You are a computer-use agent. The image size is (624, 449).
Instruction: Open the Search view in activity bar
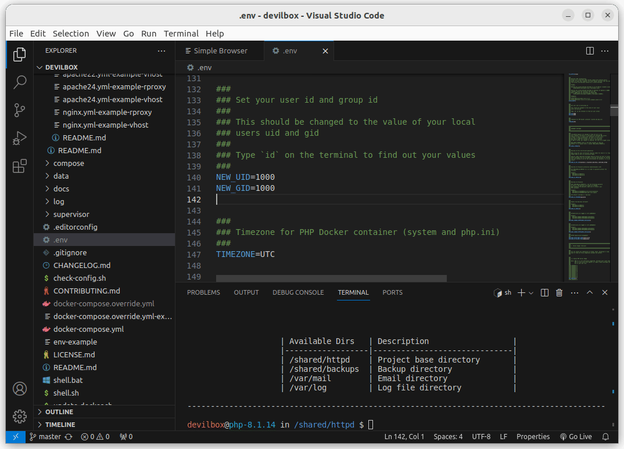[x=20, y=82]
